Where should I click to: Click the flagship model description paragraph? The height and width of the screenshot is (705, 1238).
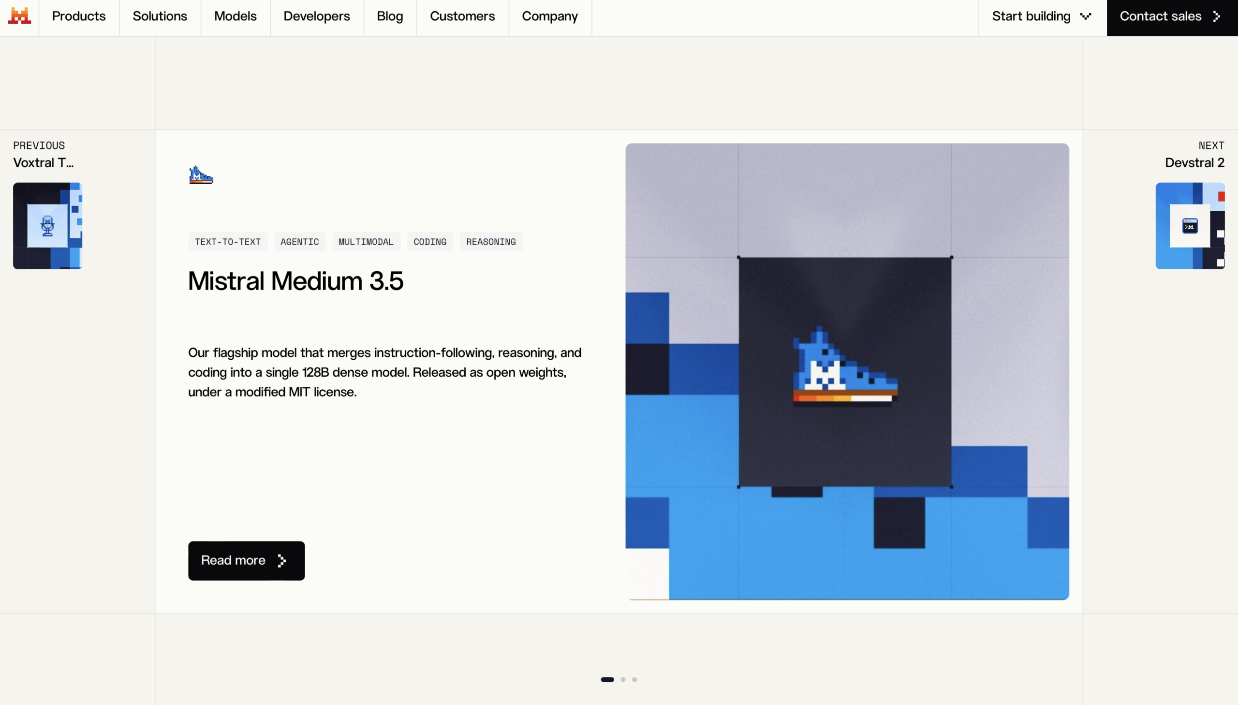click(x=385, y=372)
